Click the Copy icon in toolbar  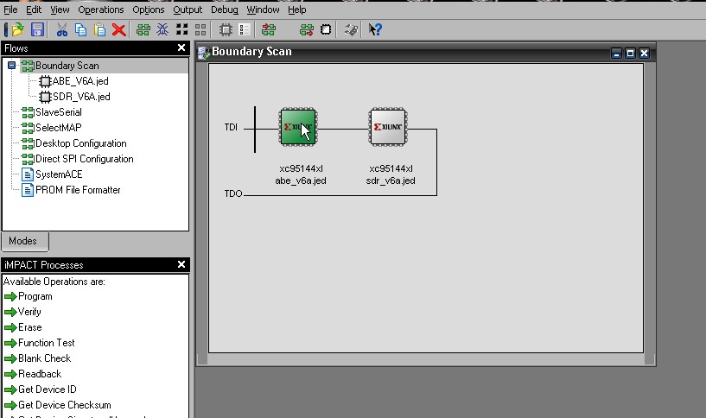coord(80,29)
